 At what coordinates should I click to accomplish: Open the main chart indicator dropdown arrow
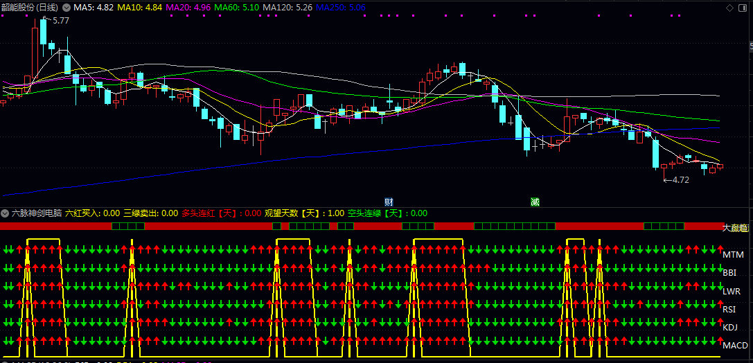pyautogui.click(x=66, y=8)
